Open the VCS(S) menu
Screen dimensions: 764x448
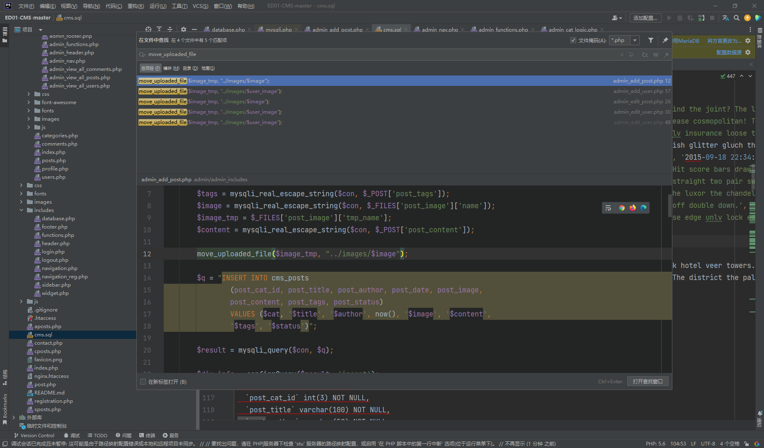point(201,6)
